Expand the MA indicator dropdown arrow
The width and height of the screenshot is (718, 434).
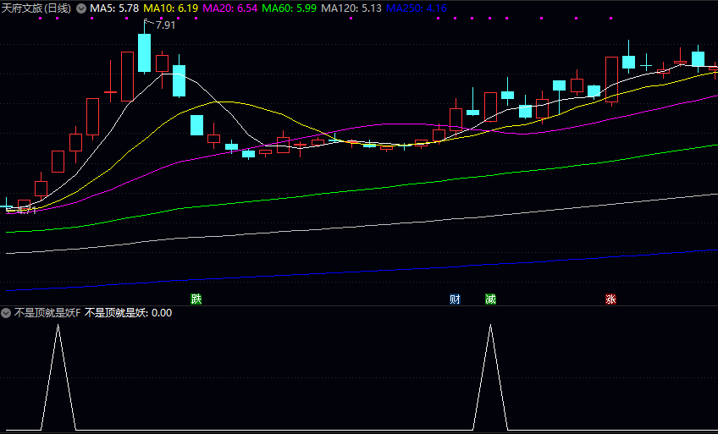[81, 8]
